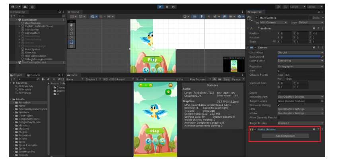This screenshot has width=337, height=161.
Task: Expand SMART_BANNER(Clone) object
Action: click(19, 26)
